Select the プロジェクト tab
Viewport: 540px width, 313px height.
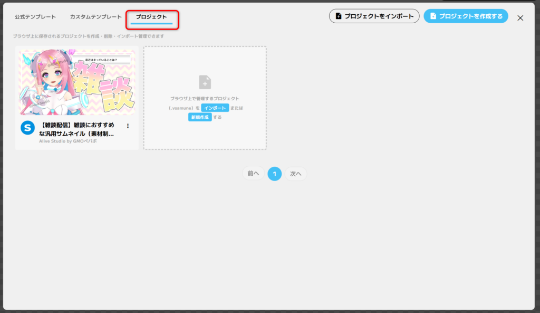coord(151,17)
